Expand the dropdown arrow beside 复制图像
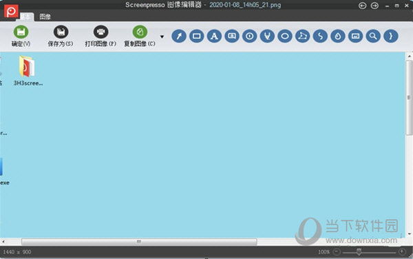This screenshot has height=259, width=413. (162, 37)
